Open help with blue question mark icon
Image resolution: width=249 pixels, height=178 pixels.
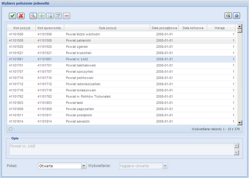(x=236, y=16)
